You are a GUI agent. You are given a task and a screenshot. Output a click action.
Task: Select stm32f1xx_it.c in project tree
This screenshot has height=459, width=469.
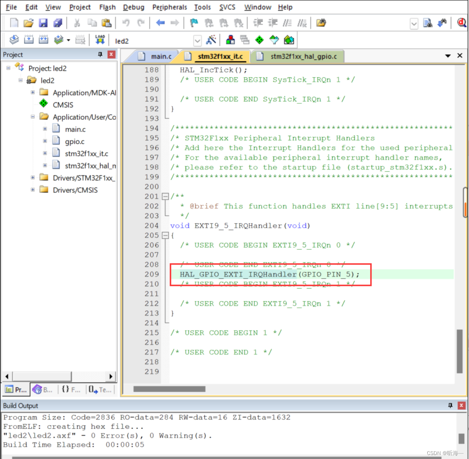pos(86,154)
